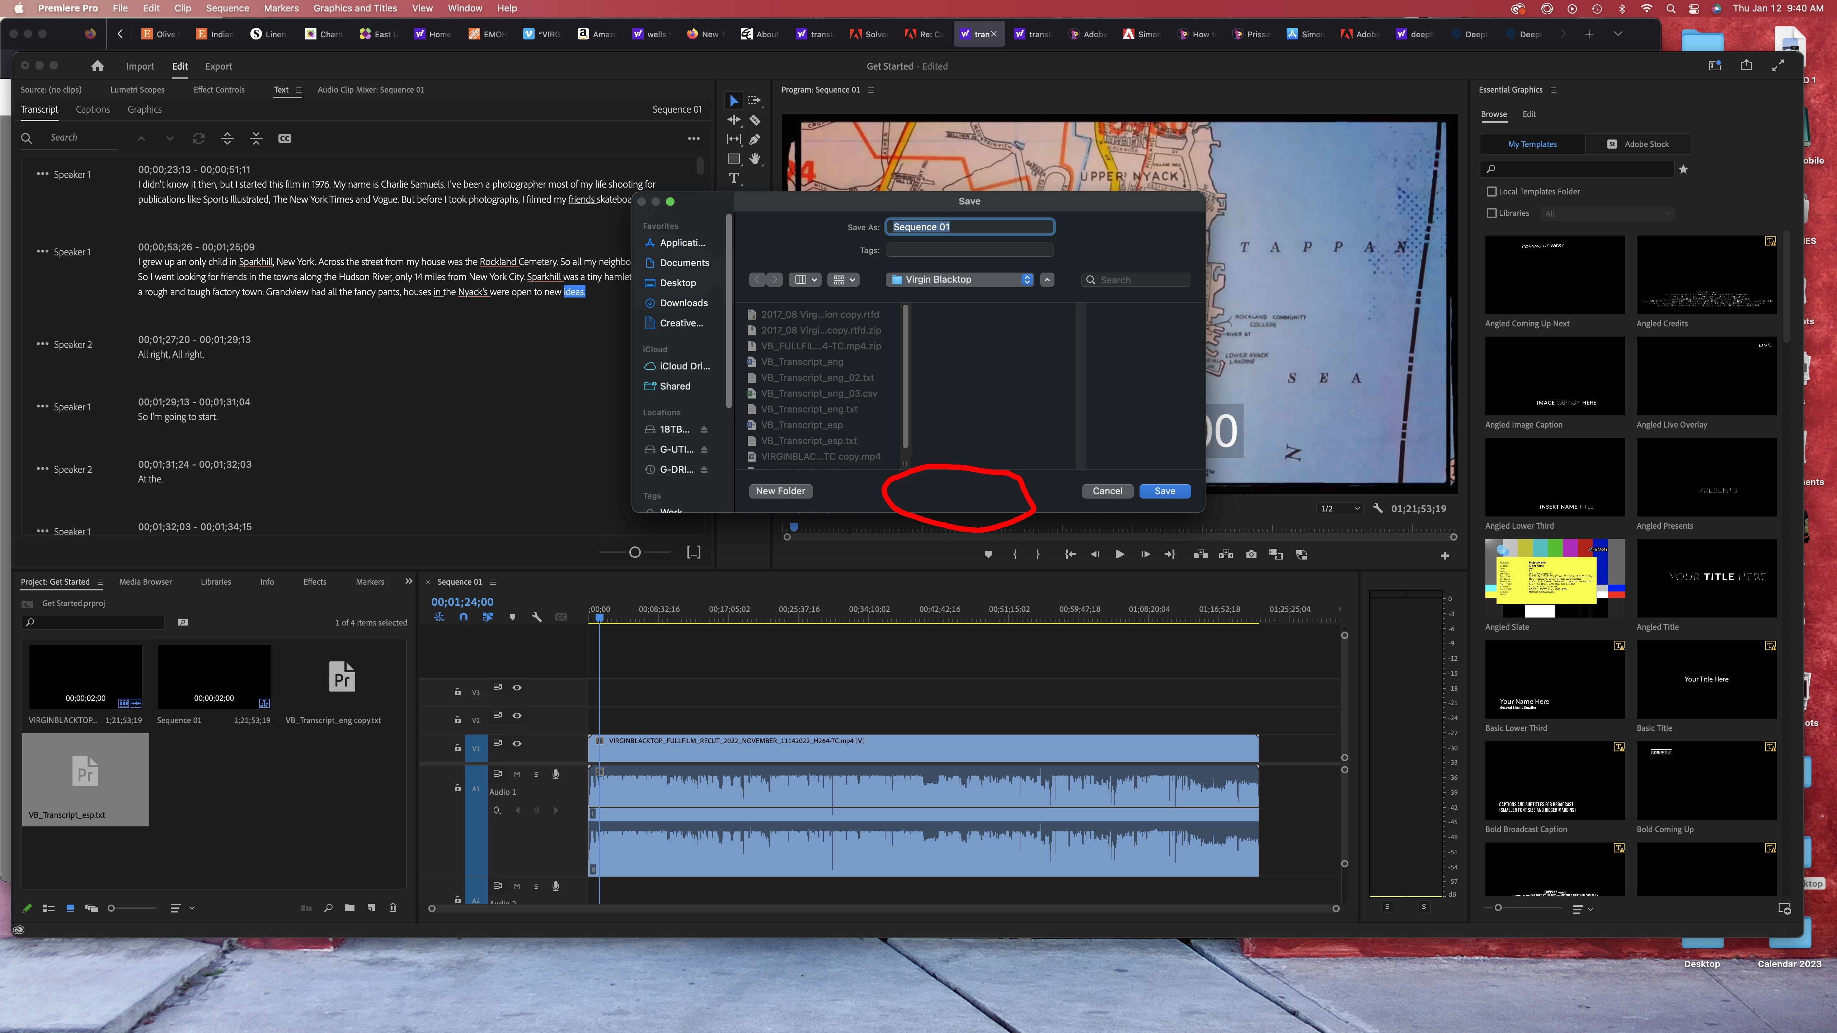Click the Create Captions CC icon

point(285,138)
